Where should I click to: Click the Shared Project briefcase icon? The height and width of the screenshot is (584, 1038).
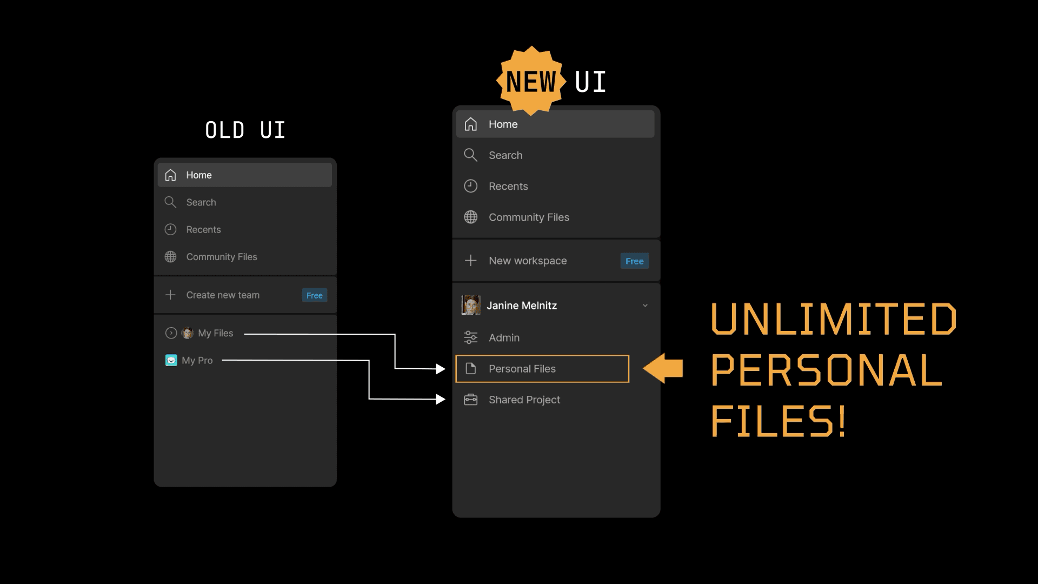click(x=470, y=400)
